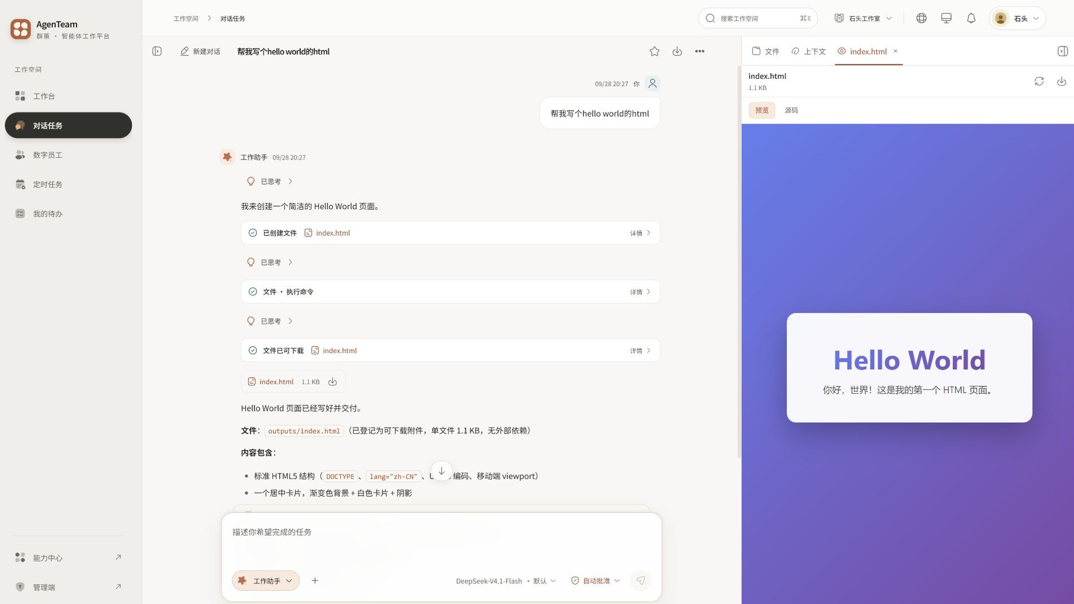Expand details of 文件已可下载 step
Viewport: 1074px width, 604px height.
[640, 351]
